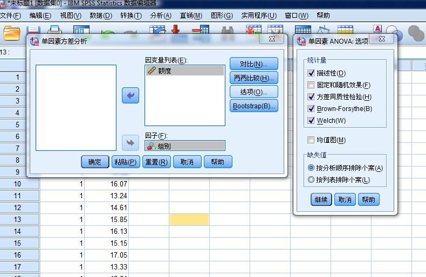The width and height of the screenshot is (426, 277).
Task: Uncheck the Welch(W) option
Action: [311, 120]
